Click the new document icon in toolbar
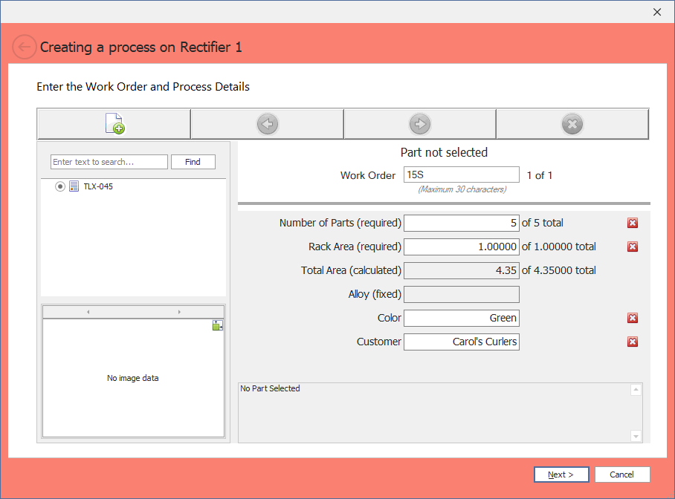Image resolution: width=675 pixels, height=499 pixels. coord(113,124)
